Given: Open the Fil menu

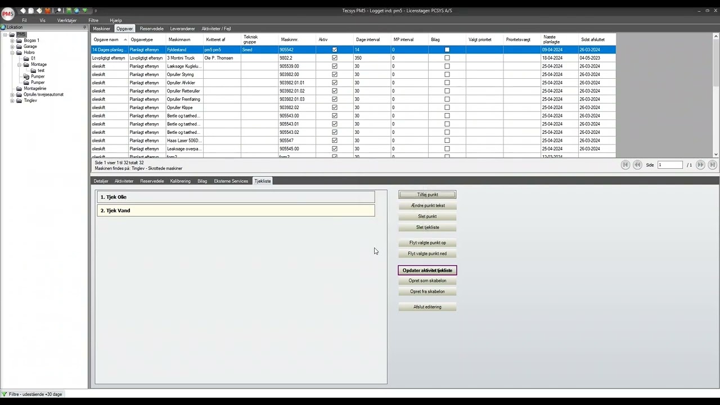Looking at the screenshot, I should point(24,20).
